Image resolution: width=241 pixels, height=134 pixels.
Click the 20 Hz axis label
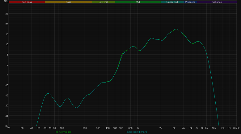click(x=9, y=128)
